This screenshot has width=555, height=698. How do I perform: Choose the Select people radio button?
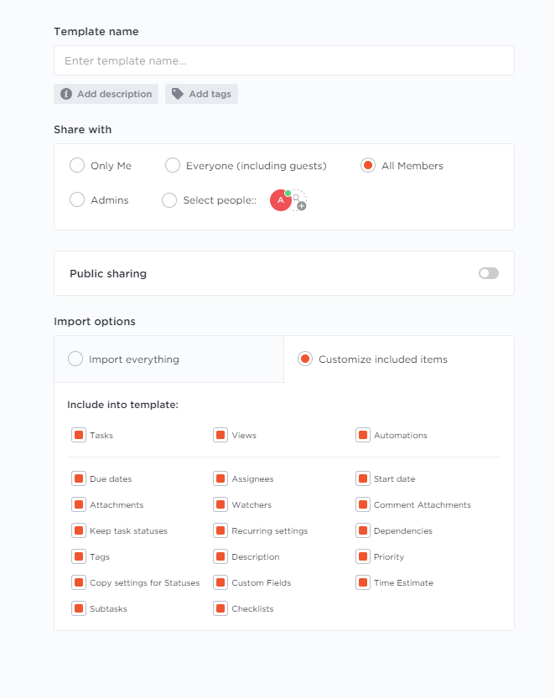click(x=169, y=200)
